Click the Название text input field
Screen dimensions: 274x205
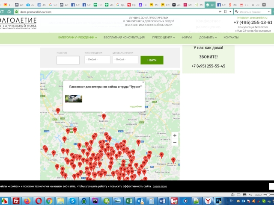tap(68, 60)
